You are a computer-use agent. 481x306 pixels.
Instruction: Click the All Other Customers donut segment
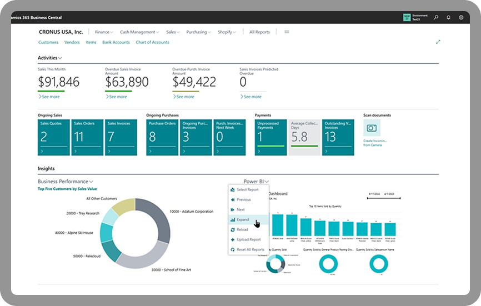124,206
